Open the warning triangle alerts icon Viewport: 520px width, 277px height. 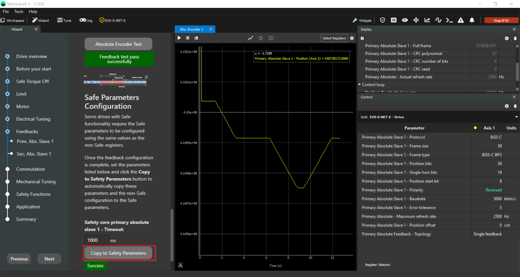click(x=461, y=20)
